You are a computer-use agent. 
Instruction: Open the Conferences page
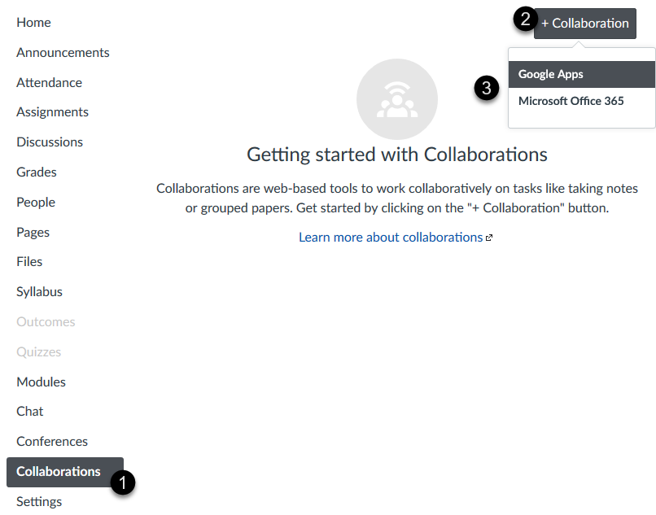pyautogui.click(x=51, y=441)
